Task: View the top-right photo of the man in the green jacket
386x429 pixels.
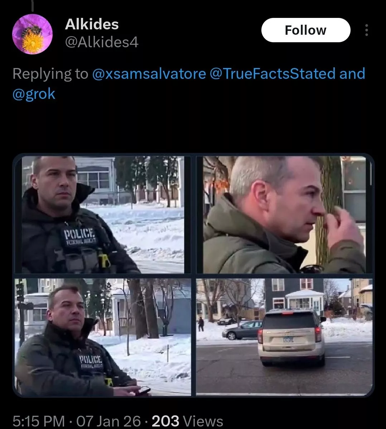Action: point(285,215)
